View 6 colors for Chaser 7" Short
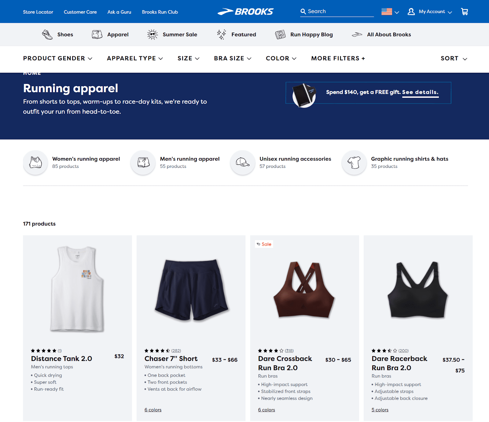This screenshot has width=489, height=422. 153,409
